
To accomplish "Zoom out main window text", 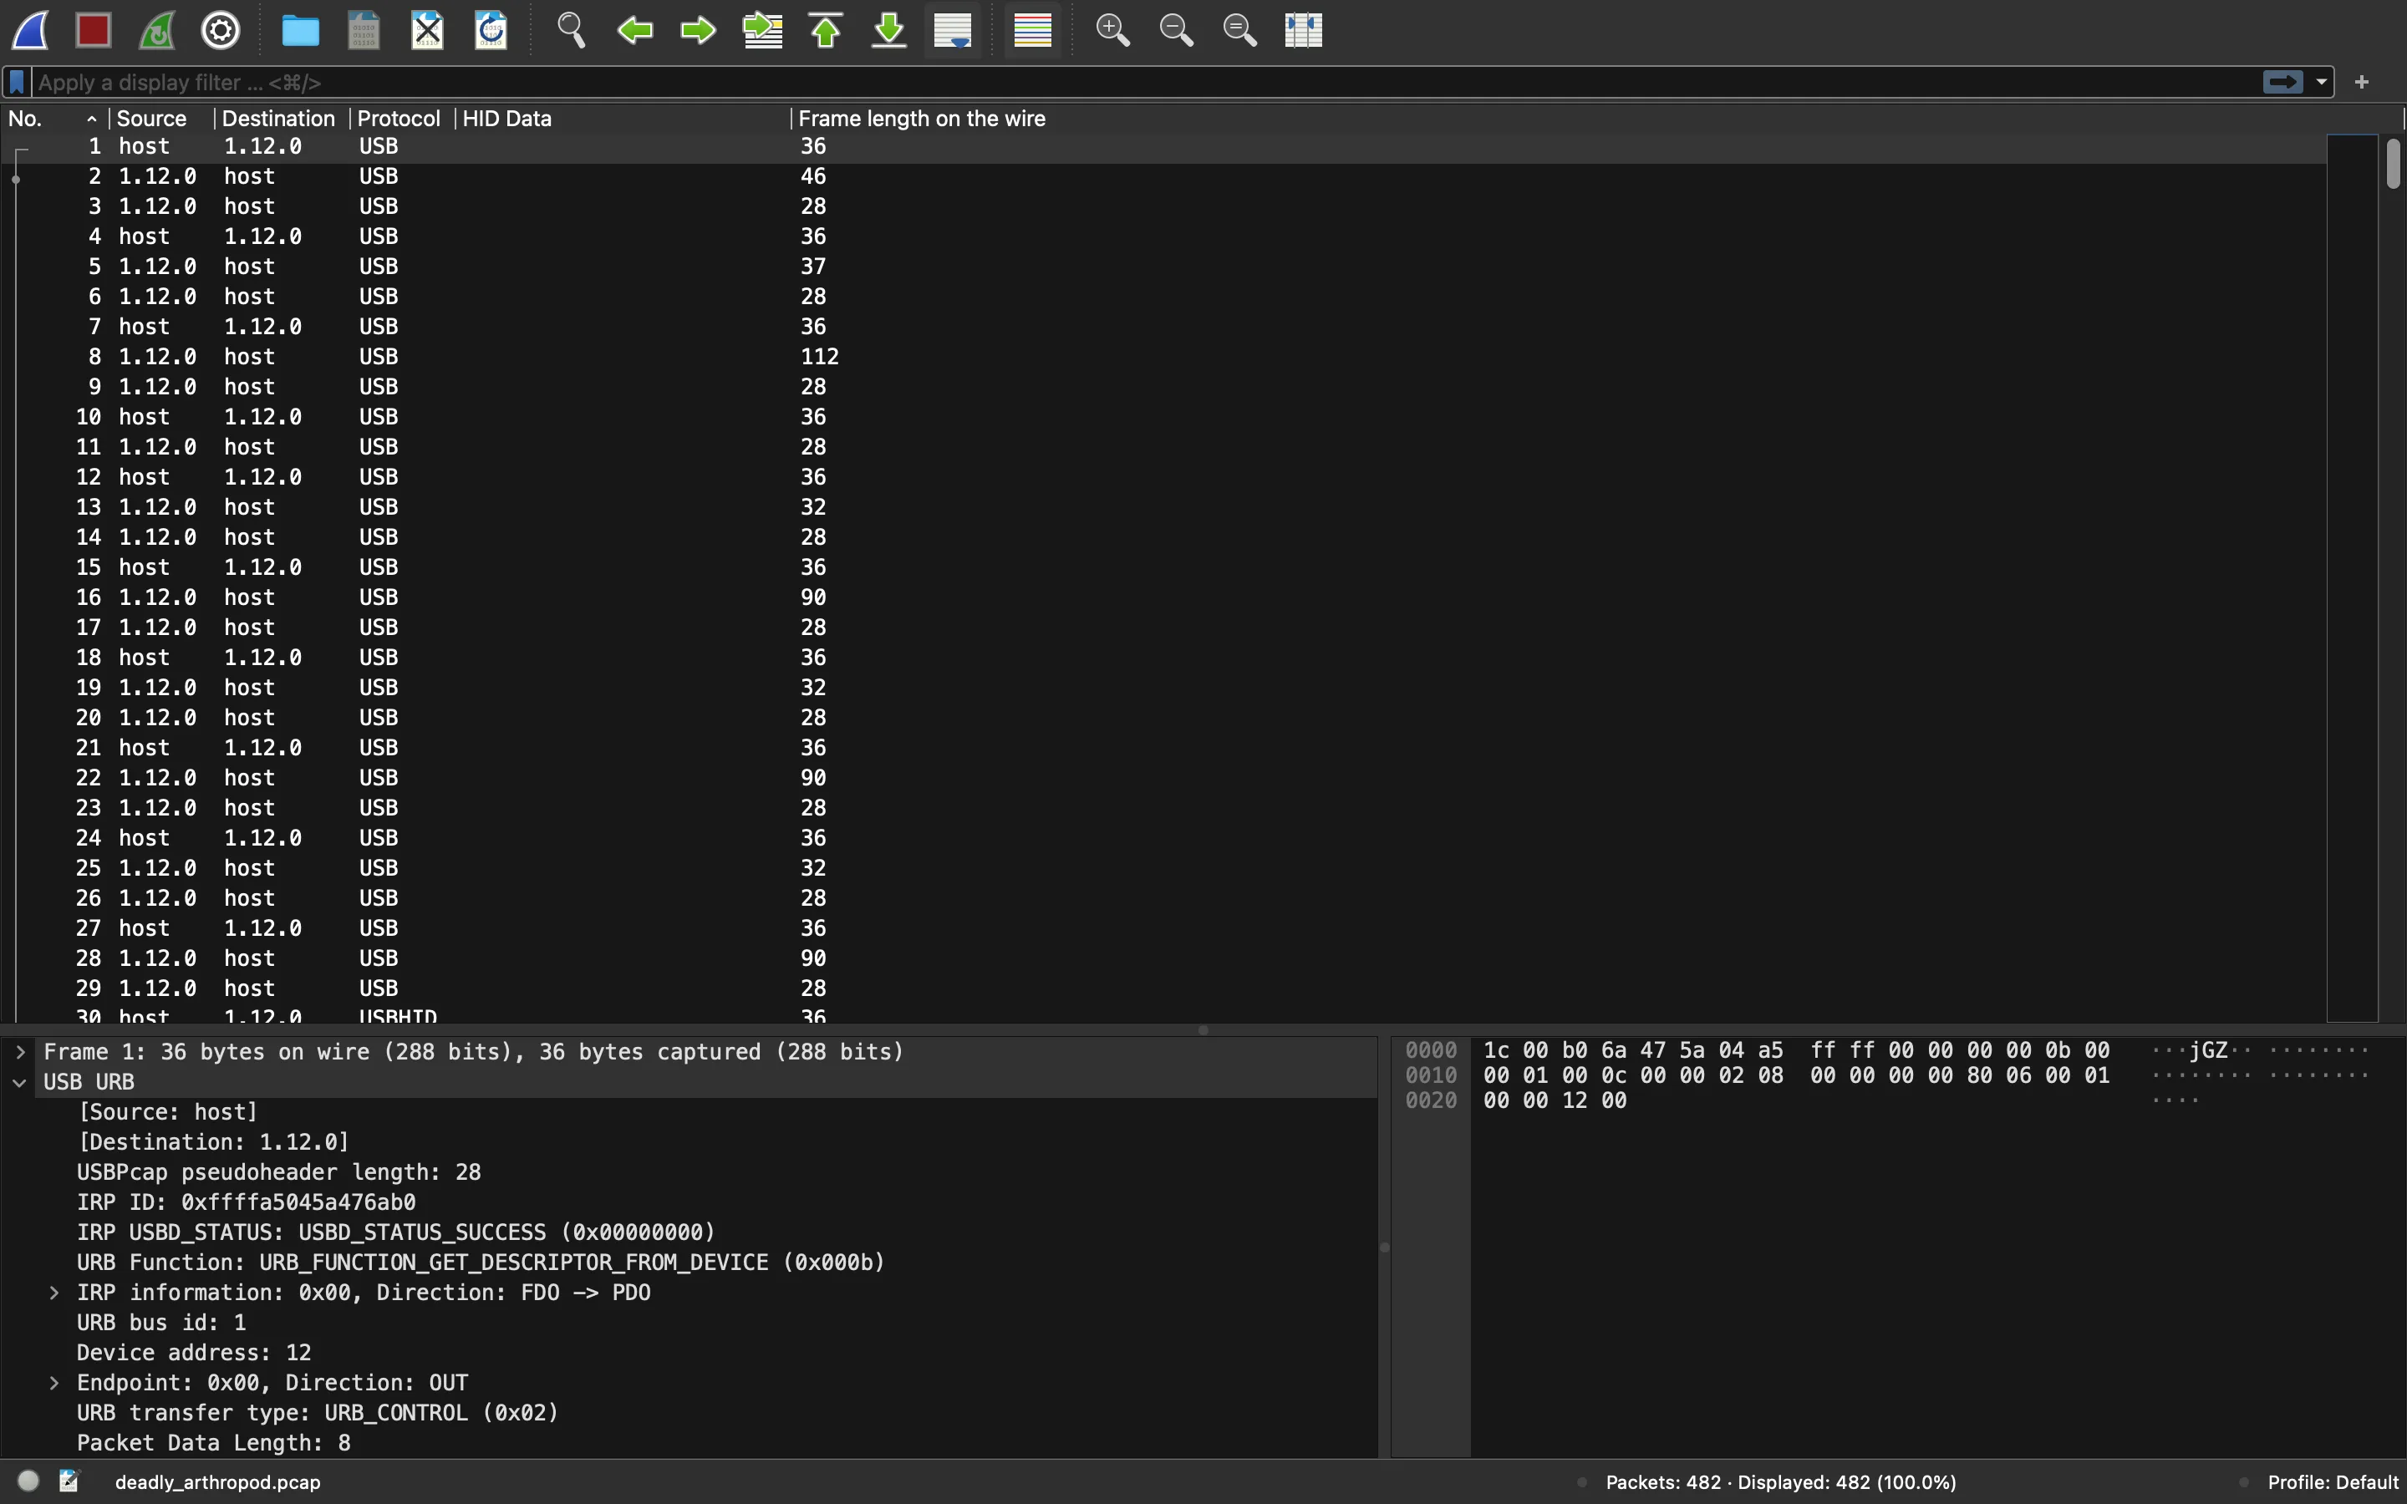I will click(1177, 31).
